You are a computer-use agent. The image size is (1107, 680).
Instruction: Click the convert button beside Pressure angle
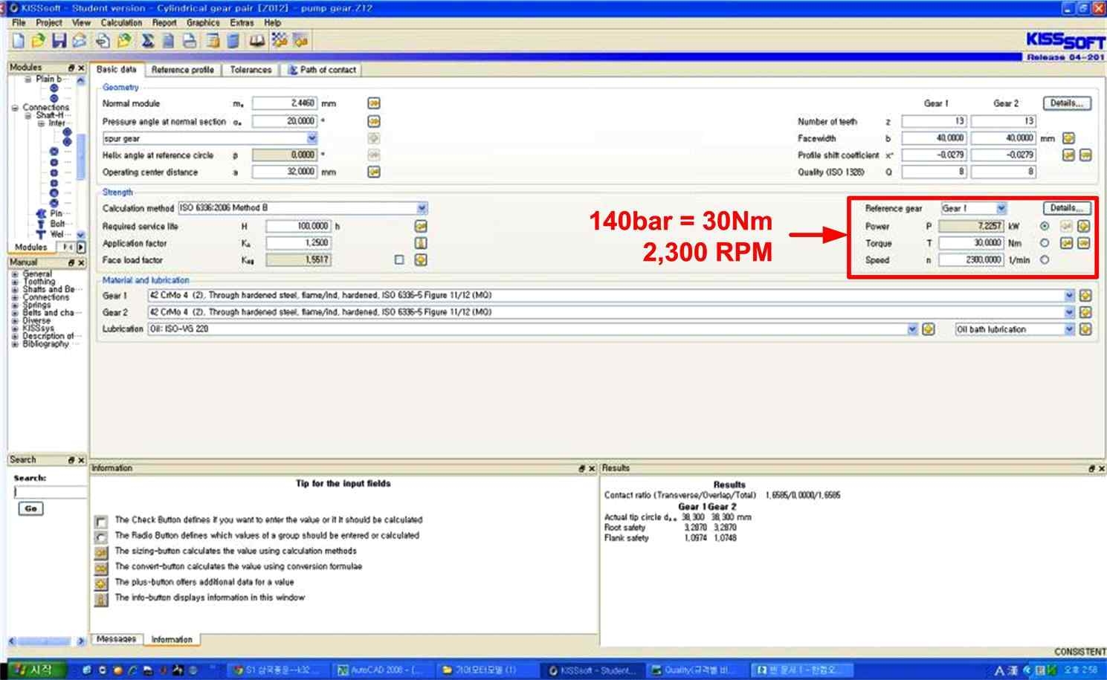click(x=374, y=121)
